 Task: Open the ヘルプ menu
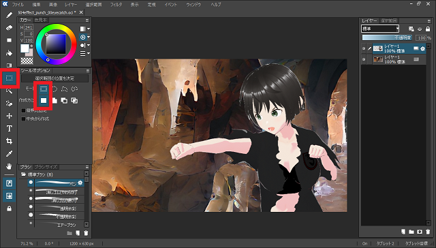tap(216, 5)
